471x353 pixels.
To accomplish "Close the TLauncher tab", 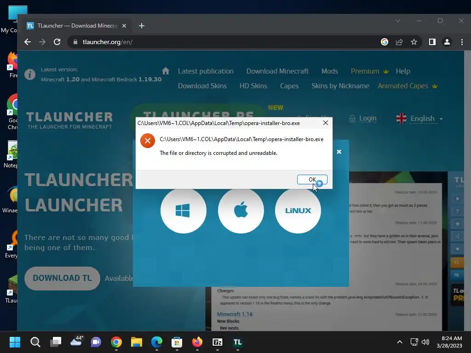I will click(124, 26).
